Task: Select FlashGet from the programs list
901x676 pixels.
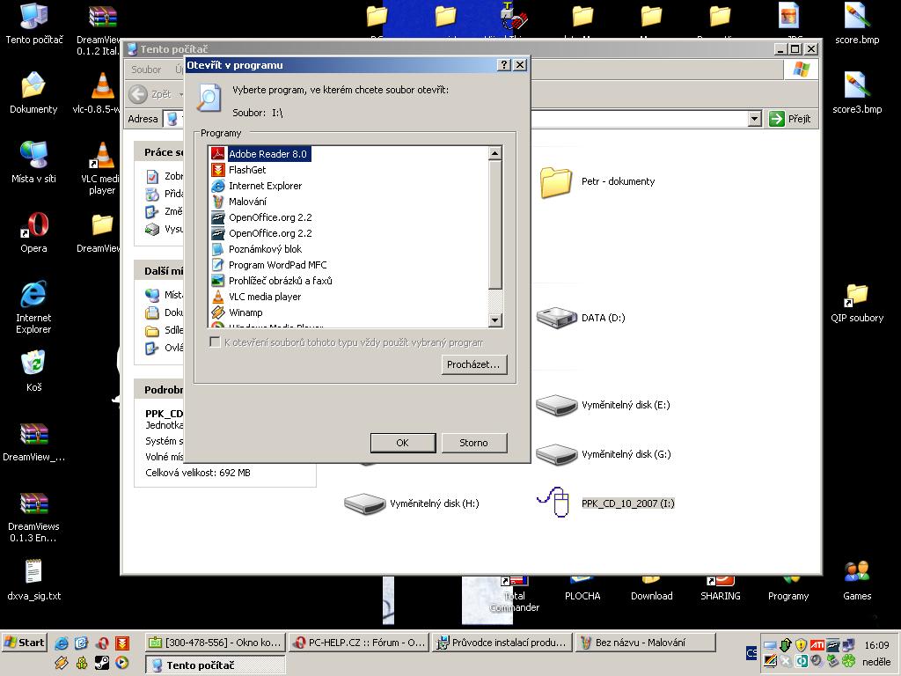Action: [246, 170]
